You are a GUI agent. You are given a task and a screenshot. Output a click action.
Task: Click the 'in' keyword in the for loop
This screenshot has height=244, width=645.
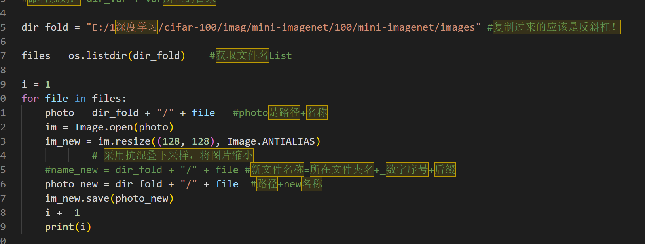tap(80, 99)
